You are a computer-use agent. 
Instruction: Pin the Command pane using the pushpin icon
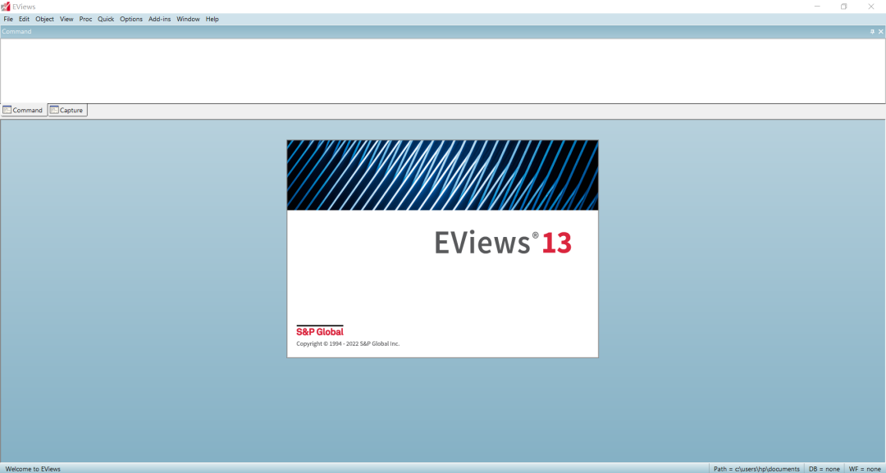tap(870, 31)
